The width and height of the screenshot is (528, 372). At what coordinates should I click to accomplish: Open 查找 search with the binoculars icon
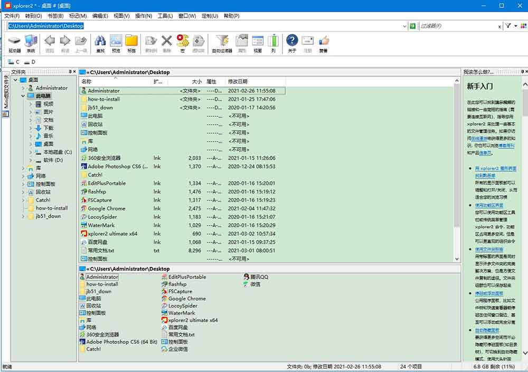coord(100,44)
